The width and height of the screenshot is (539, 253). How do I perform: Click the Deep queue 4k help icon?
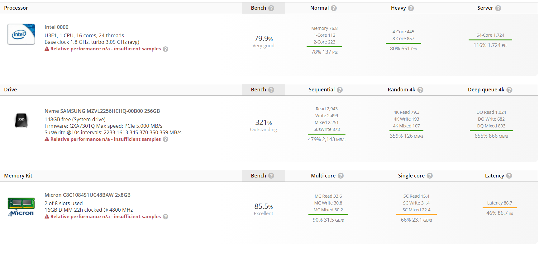(509, 90)
